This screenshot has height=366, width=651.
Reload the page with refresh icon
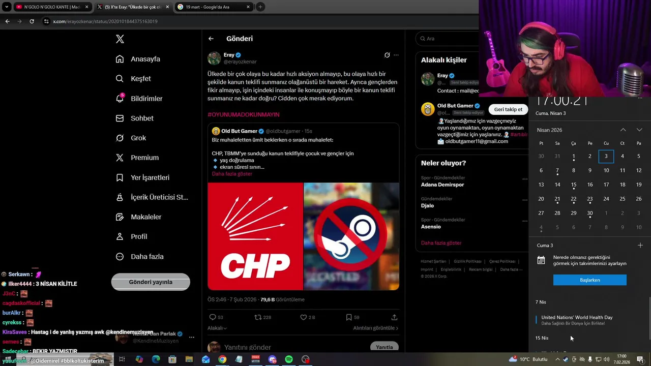pyautogui.click(x=32, y=21)
